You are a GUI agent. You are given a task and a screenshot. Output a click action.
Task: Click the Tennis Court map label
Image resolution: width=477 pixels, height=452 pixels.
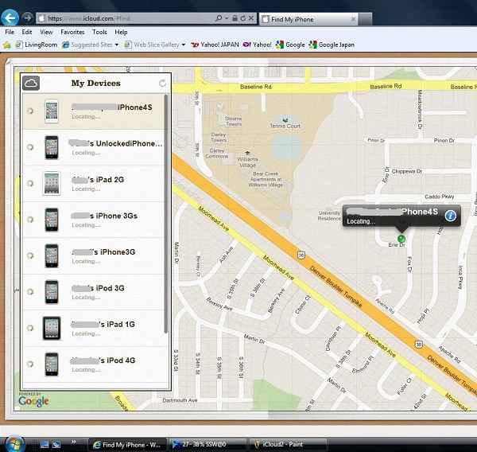coord(285,126)
